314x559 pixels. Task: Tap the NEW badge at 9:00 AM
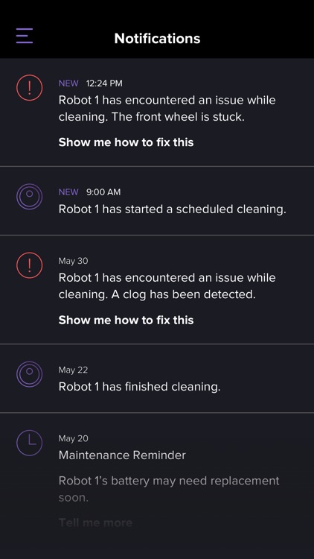(x=68, y=192)
